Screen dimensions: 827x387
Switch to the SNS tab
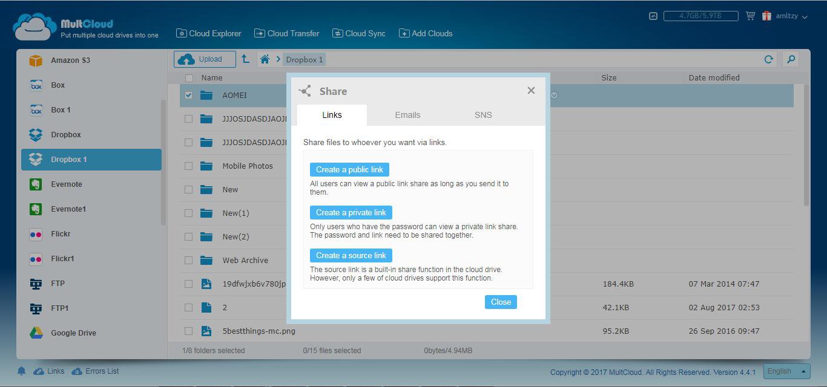(483, 115)
